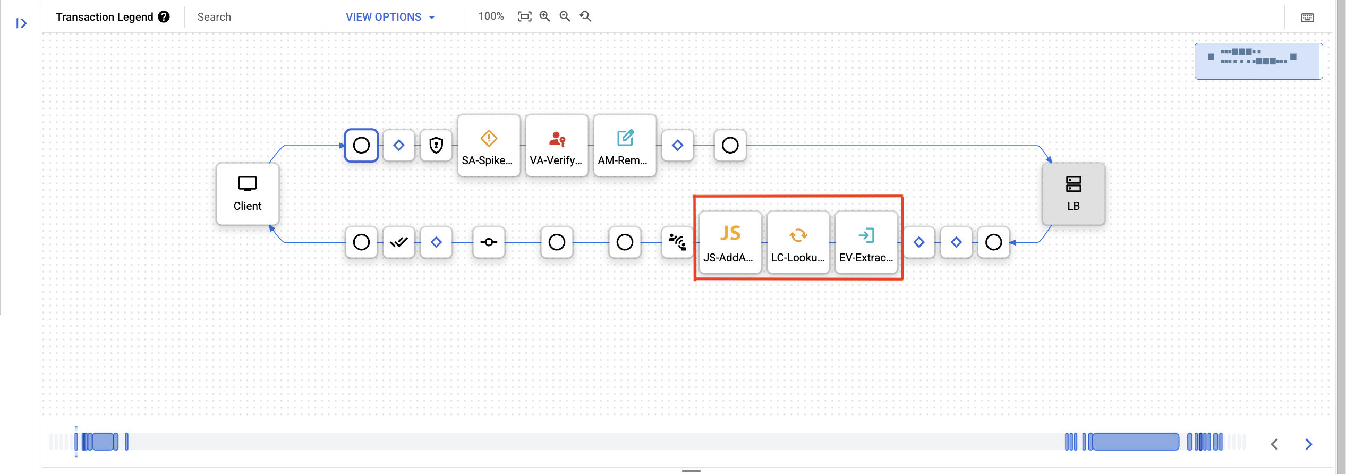Select the circle node receiving LB's response arrow
The image size is (1346, 474).
[994, 242]
